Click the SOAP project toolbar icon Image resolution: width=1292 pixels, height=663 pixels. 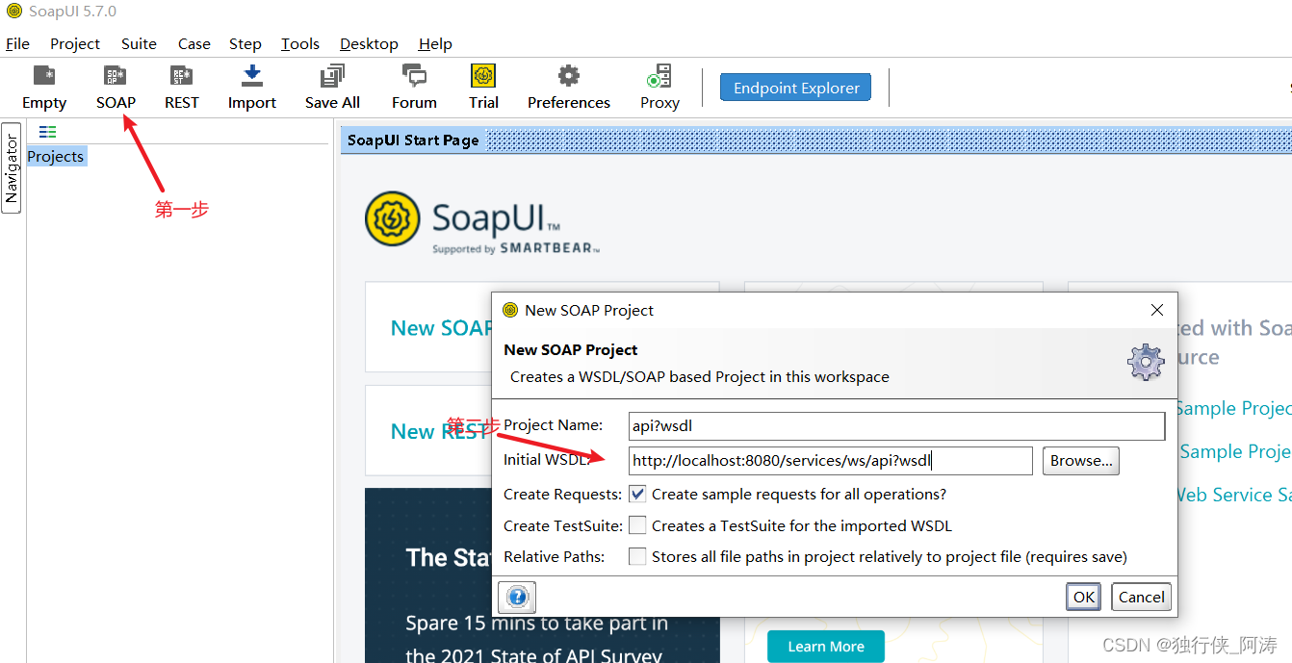click(116, 88)
